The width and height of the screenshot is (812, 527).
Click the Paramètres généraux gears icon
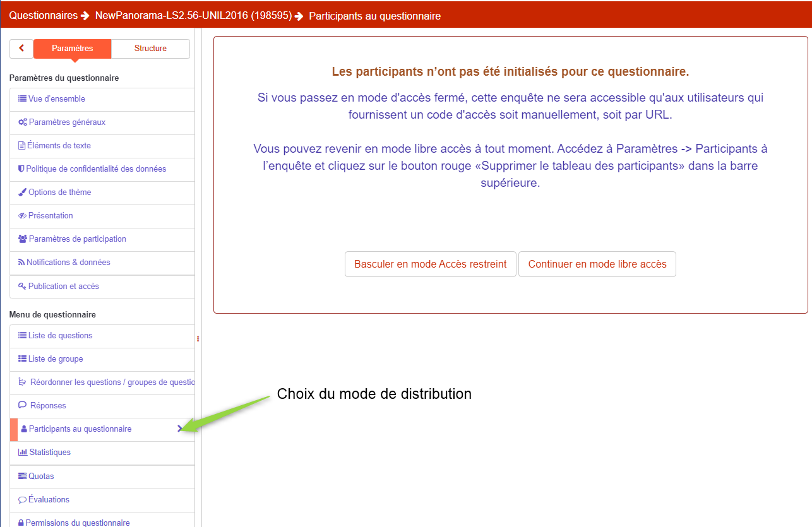(22, 122)
